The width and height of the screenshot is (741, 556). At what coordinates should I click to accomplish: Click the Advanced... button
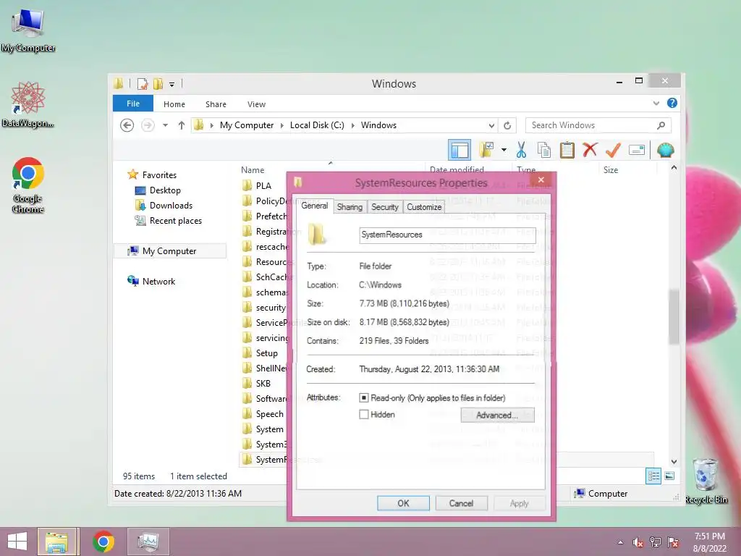click(x=497, y=415)
